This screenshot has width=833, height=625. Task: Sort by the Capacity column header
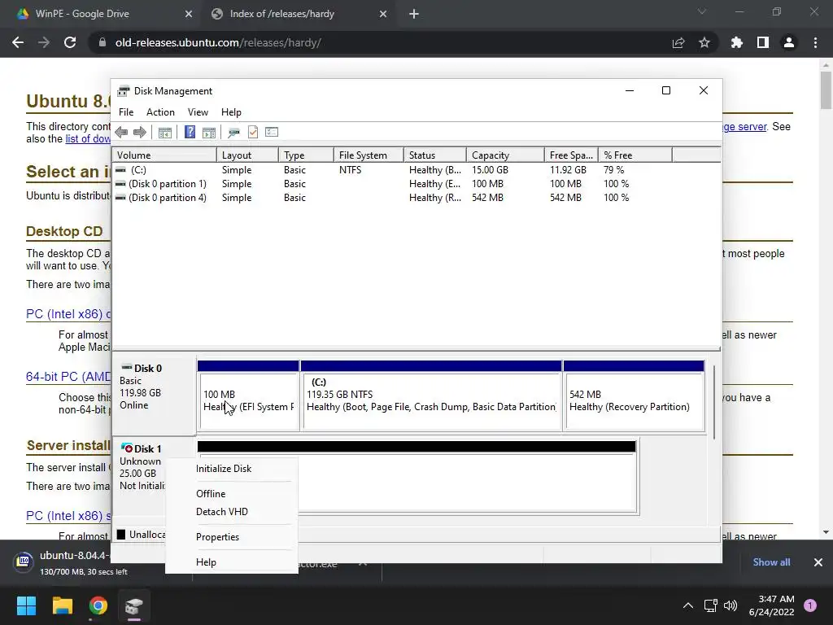[x=505, y=155]
